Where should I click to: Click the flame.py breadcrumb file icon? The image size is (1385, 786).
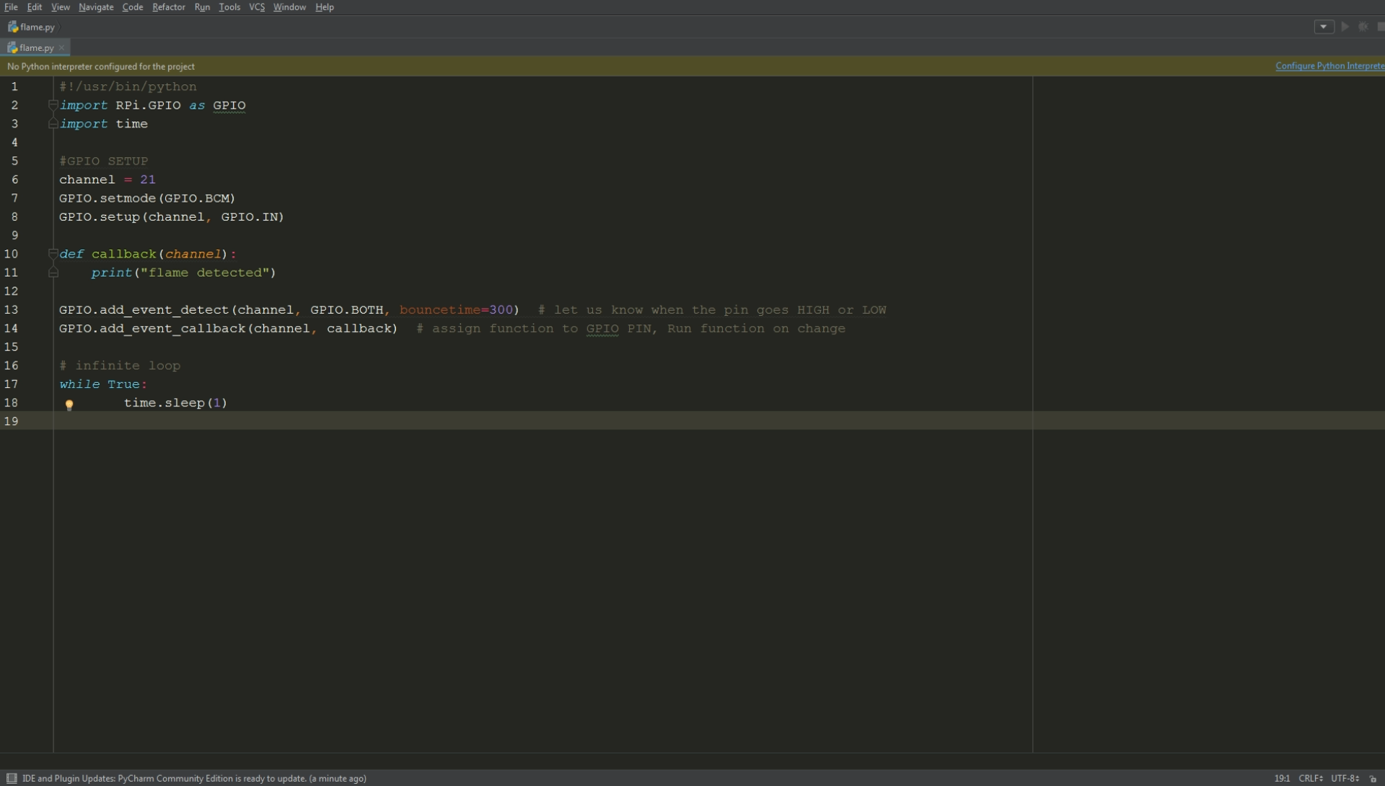click(13, 27)
